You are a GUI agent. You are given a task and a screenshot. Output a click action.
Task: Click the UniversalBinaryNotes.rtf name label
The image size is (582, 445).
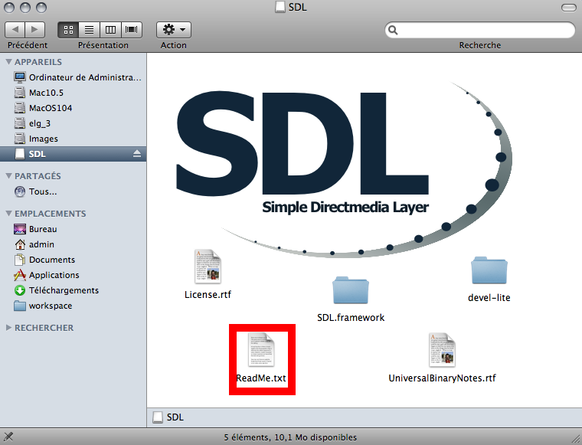[x=442, y=378]
